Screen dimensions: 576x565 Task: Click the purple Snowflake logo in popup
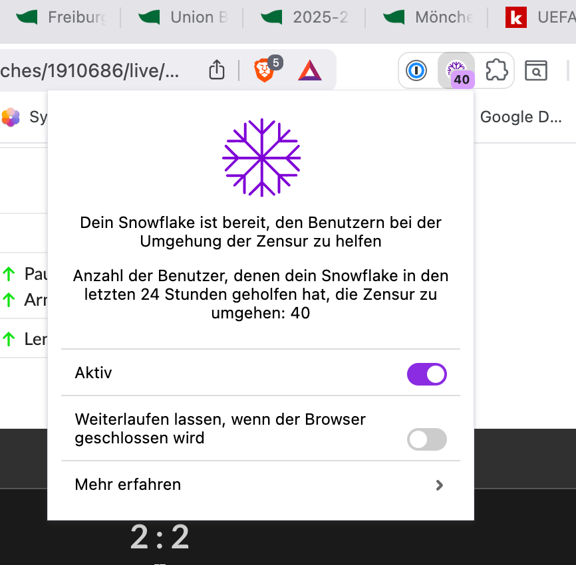click(x=261, y=158)
